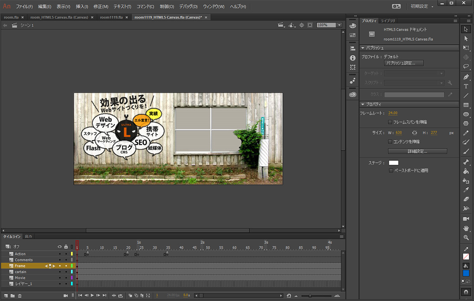
Task: Select the Eraser tool
Action: [466, 199]
